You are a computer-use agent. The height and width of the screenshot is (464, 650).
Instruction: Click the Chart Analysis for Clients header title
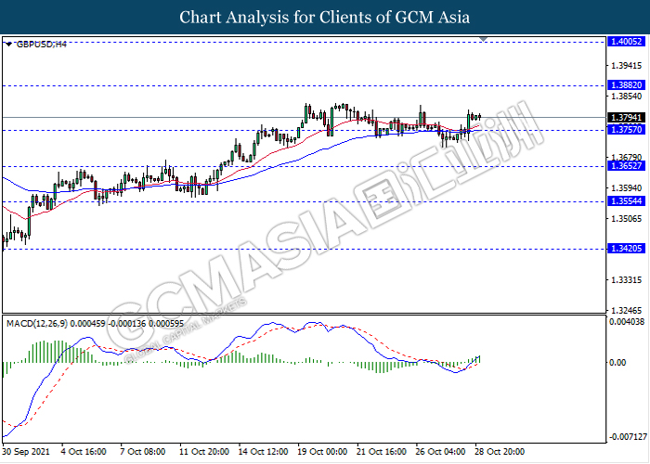click(325, 18)
